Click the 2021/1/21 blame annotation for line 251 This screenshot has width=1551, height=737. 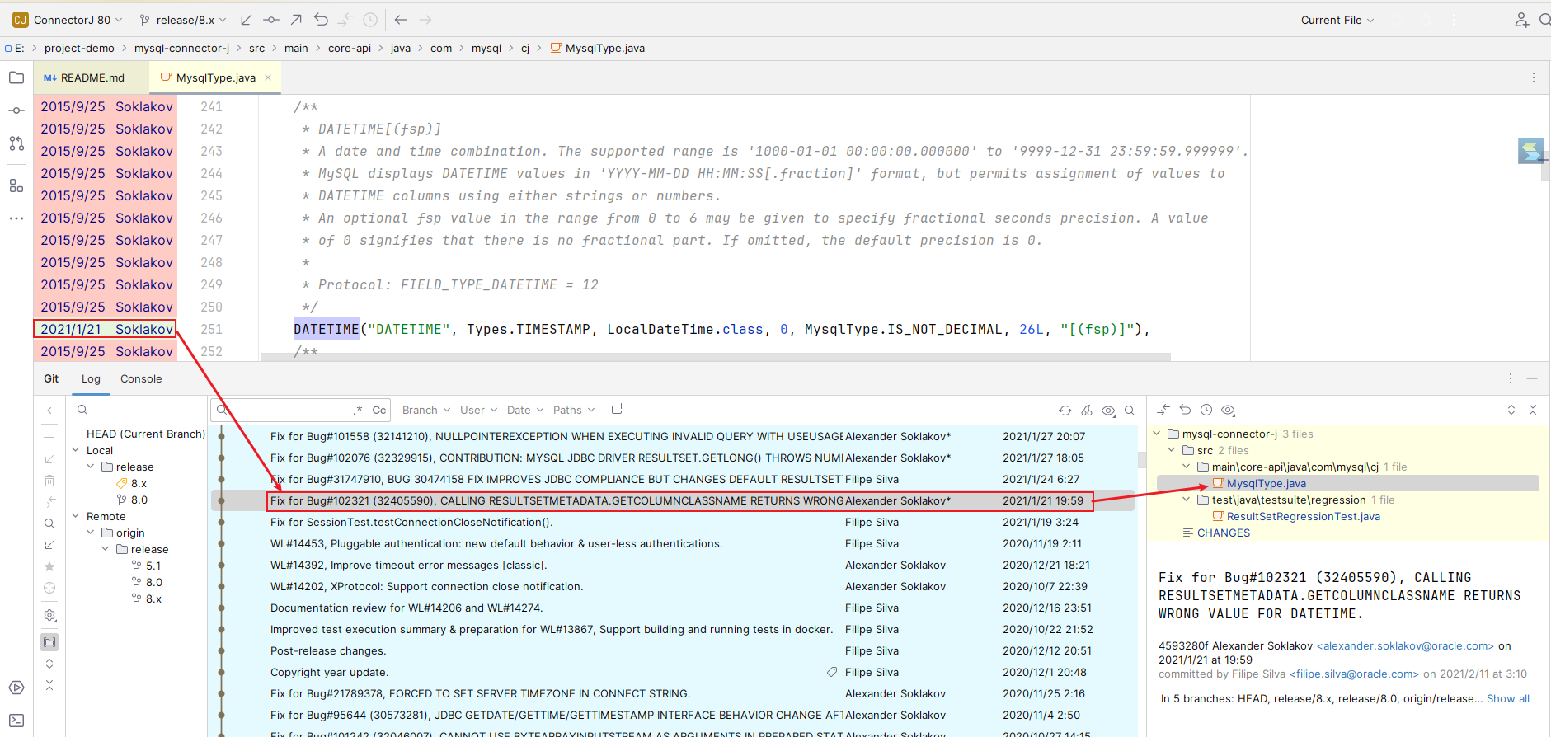coord(105,329)
